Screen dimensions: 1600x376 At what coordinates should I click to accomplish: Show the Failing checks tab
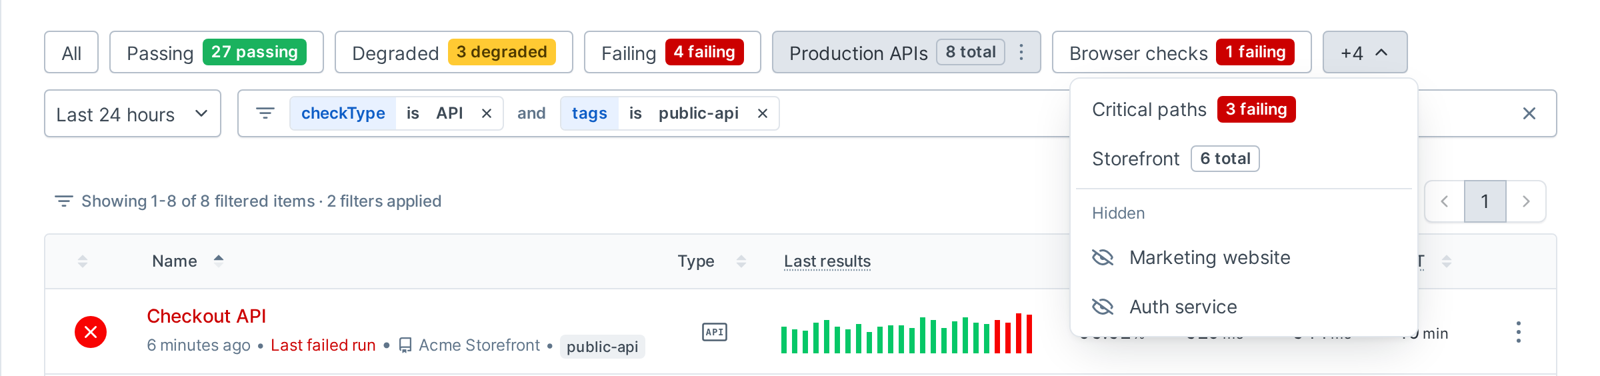tap(672, 53)
